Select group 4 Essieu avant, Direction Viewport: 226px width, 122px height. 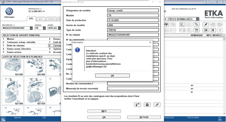pos(25,49)
